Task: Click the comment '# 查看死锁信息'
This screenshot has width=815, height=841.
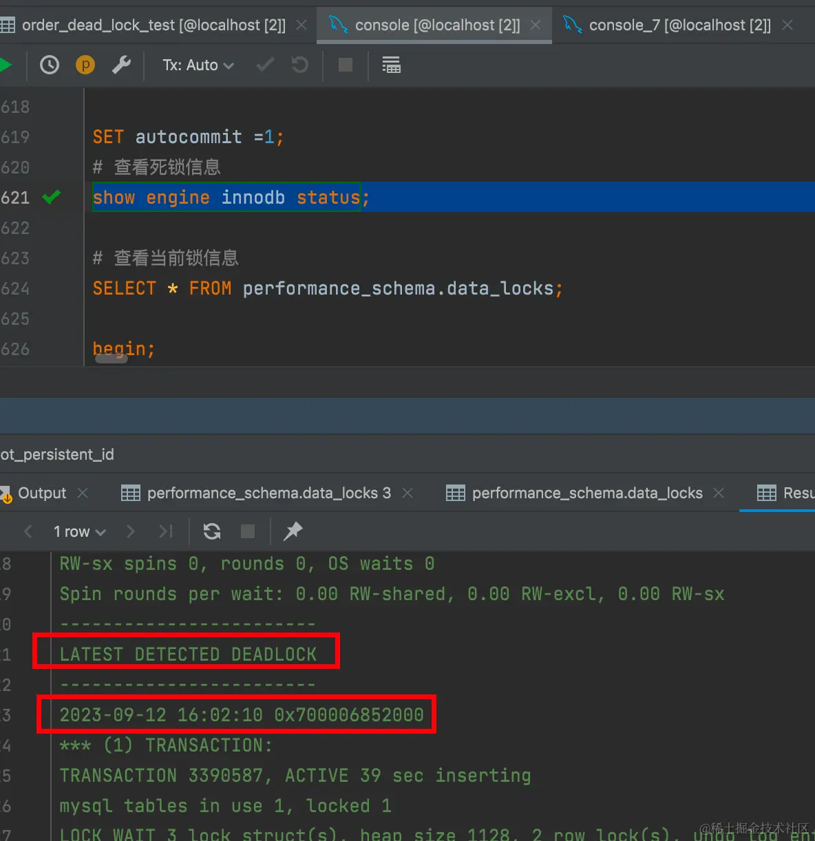Action: coord(157,167)
